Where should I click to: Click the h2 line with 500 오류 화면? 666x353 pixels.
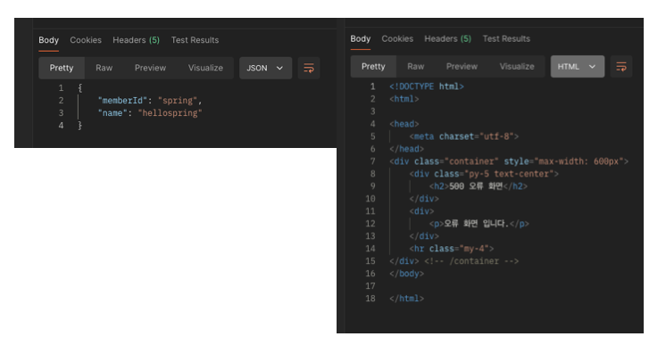479,186
